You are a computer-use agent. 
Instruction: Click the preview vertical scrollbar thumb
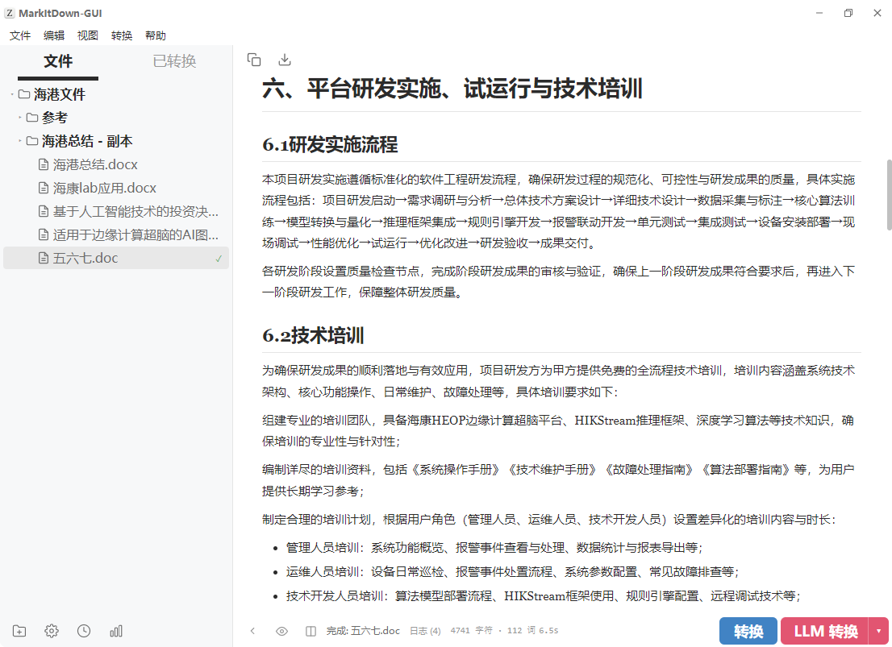point(889,195)
